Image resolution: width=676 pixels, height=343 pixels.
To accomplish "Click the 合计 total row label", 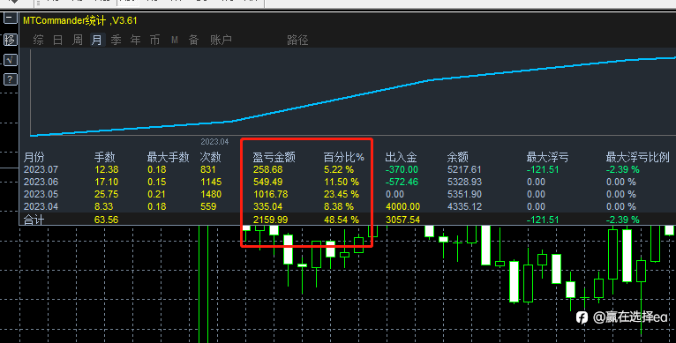I will coord(34,220).
